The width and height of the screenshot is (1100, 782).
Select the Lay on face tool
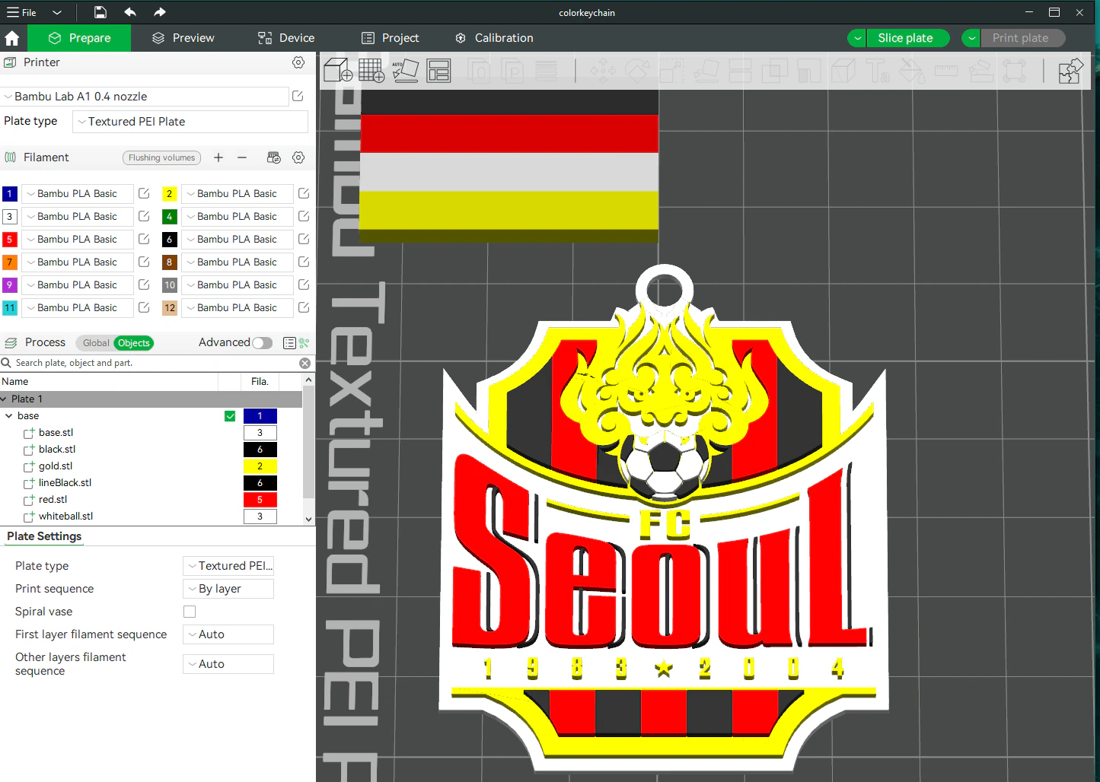pyautogui.click(x=706, y=72)
